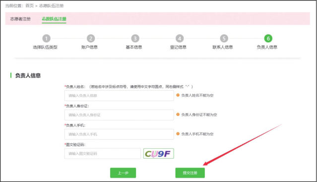Click the 登记信息 step label

178,47
